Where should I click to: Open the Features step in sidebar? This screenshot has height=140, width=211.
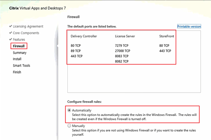[x=19, y=39]
